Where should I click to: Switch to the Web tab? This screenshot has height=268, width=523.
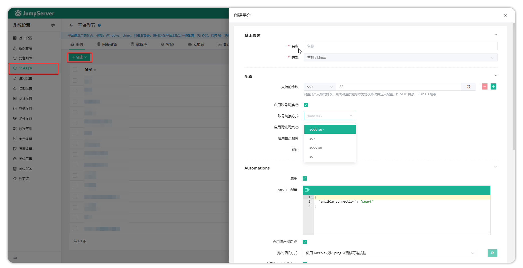pos(167,44)
